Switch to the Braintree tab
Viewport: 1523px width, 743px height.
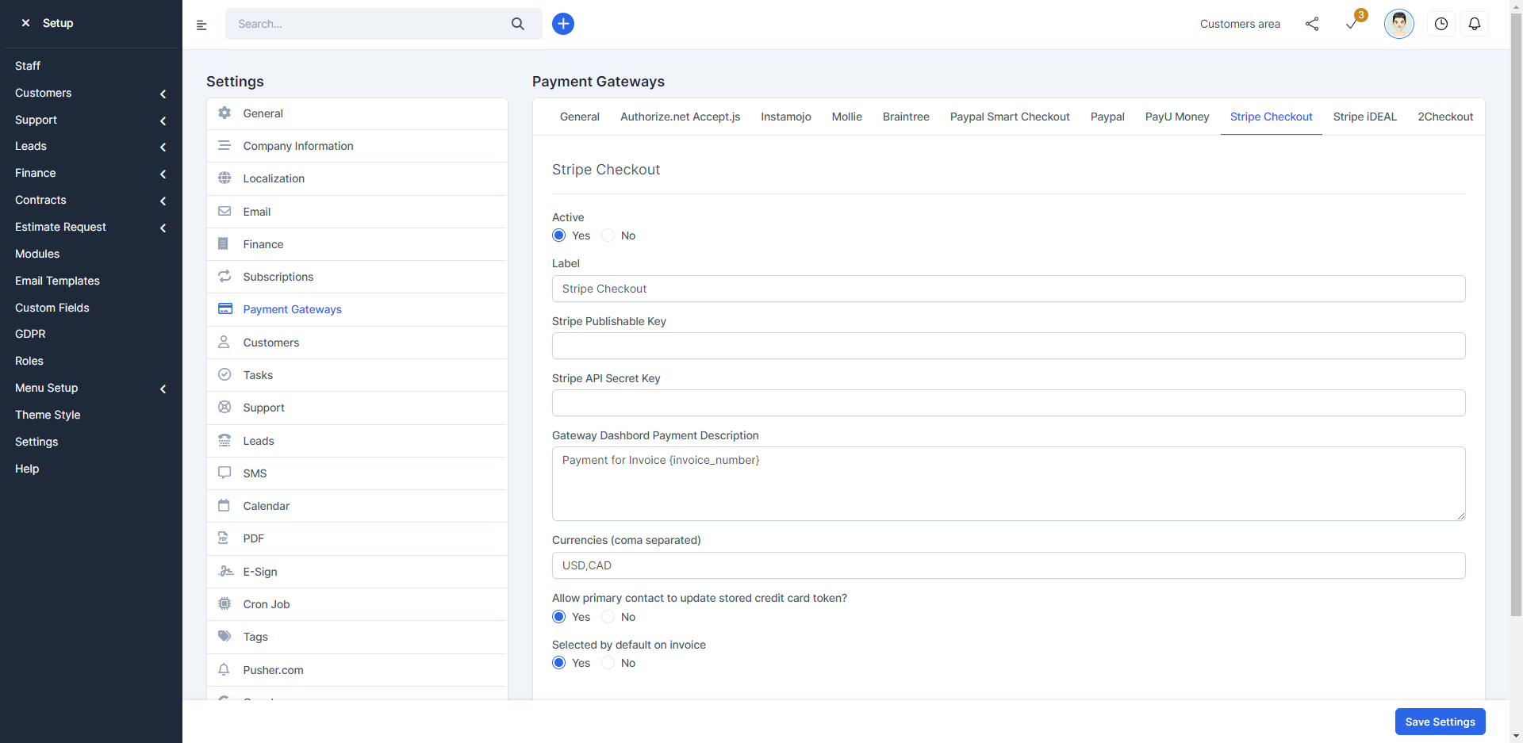coord(906,117)
